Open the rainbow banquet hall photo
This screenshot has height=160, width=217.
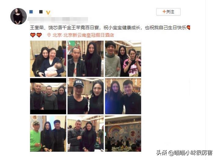(123, 133)
